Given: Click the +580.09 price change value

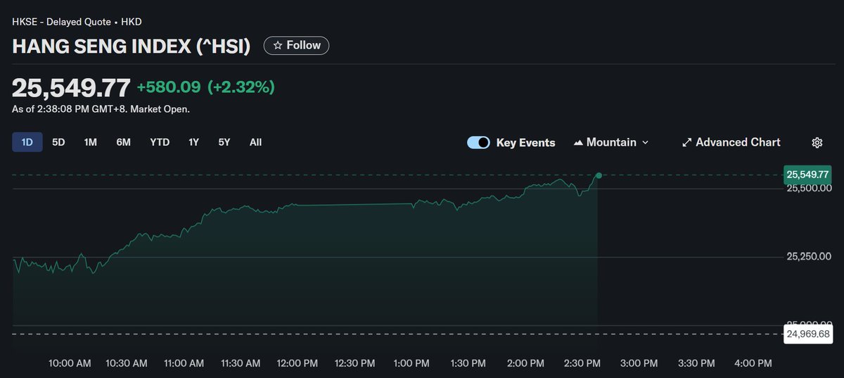Looking at the screenshot, I should tap(169, 87).
